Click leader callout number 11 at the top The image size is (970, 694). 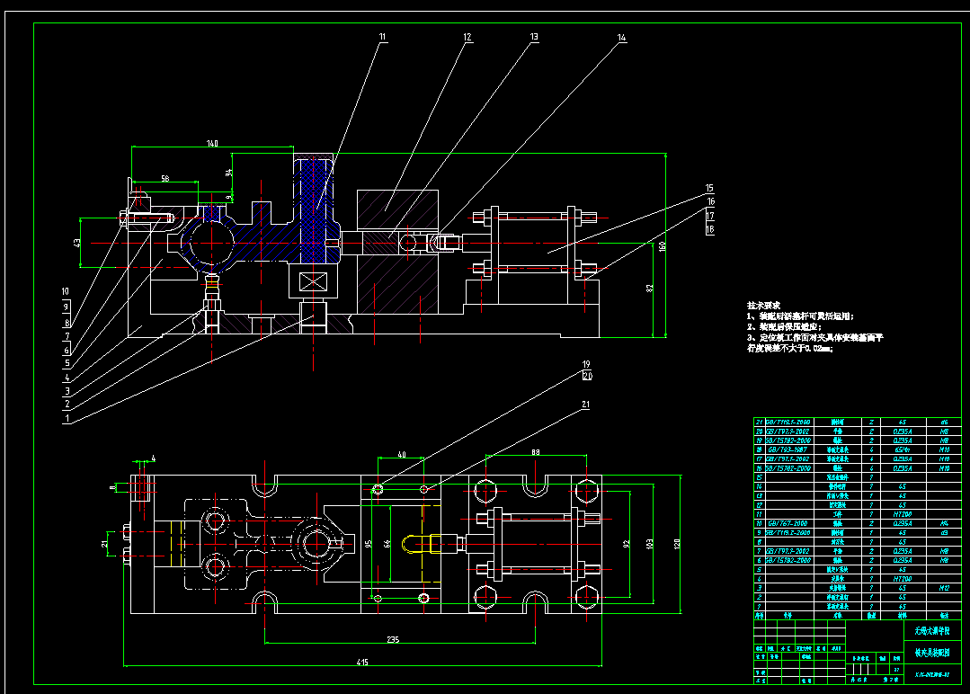tap(382, 37)
